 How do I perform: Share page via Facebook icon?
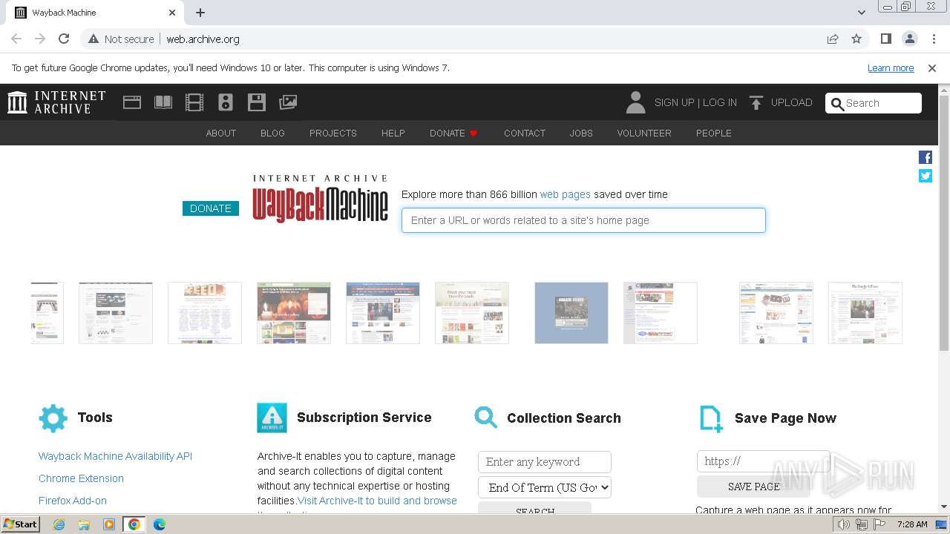point(926,157)
